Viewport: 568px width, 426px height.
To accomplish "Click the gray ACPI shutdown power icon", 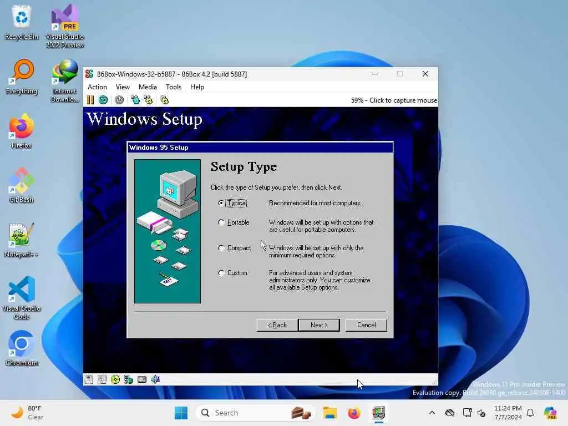I will point(119,100).
